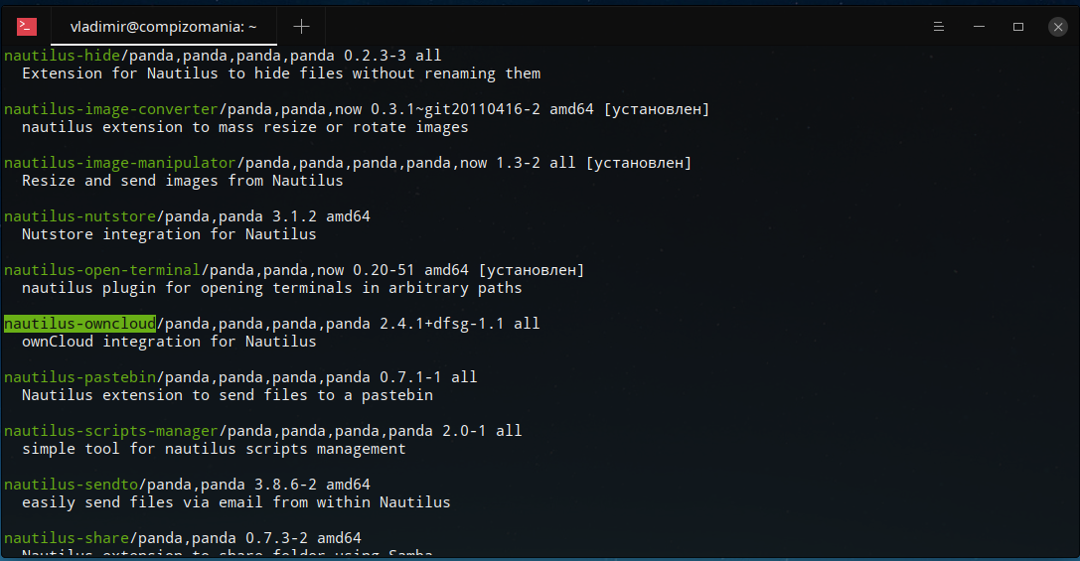The height and width of the screenshot is (561, 1080).
Task: Click [установлен] on nautilus-image-converter line
Action: (x=657, y=109)
